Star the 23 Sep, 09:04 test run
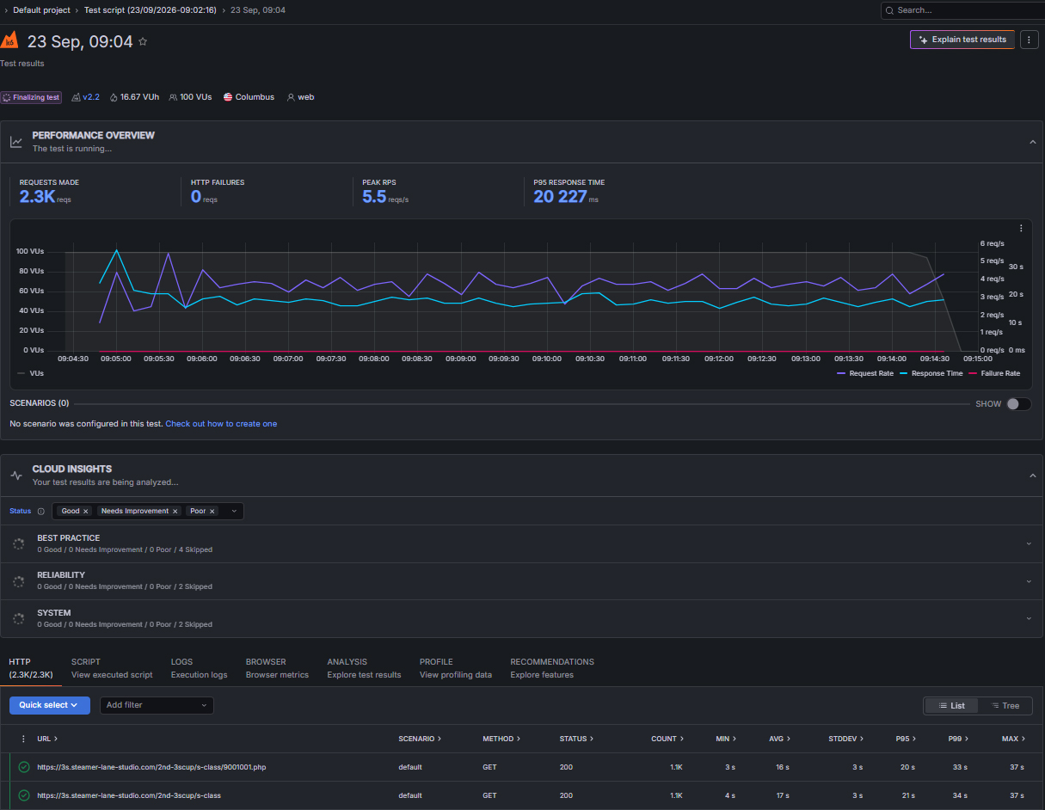The height and width of the screenshot is (810, 1045). (x=143, y=41)
